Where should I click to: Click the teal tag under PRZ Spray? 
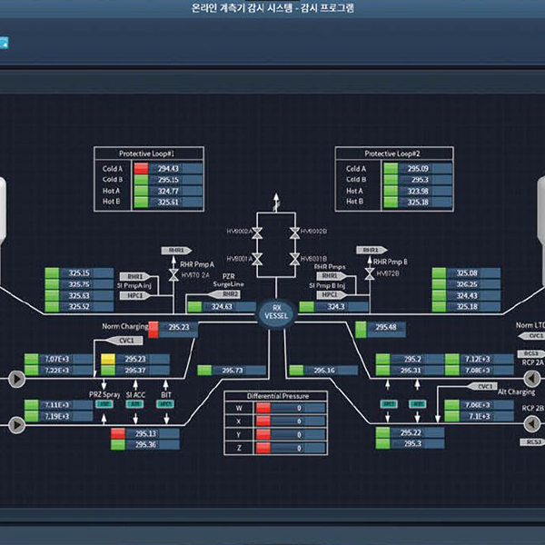click(104, 403)
